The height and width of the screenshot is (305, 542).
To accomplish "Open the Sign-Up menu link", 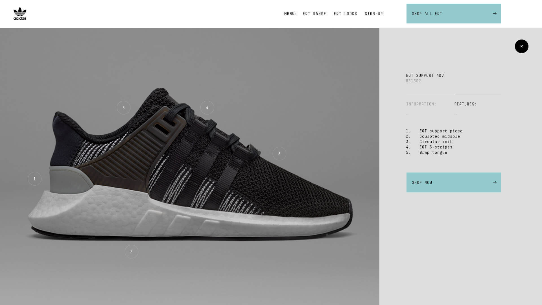I will (x=374, y=14).
